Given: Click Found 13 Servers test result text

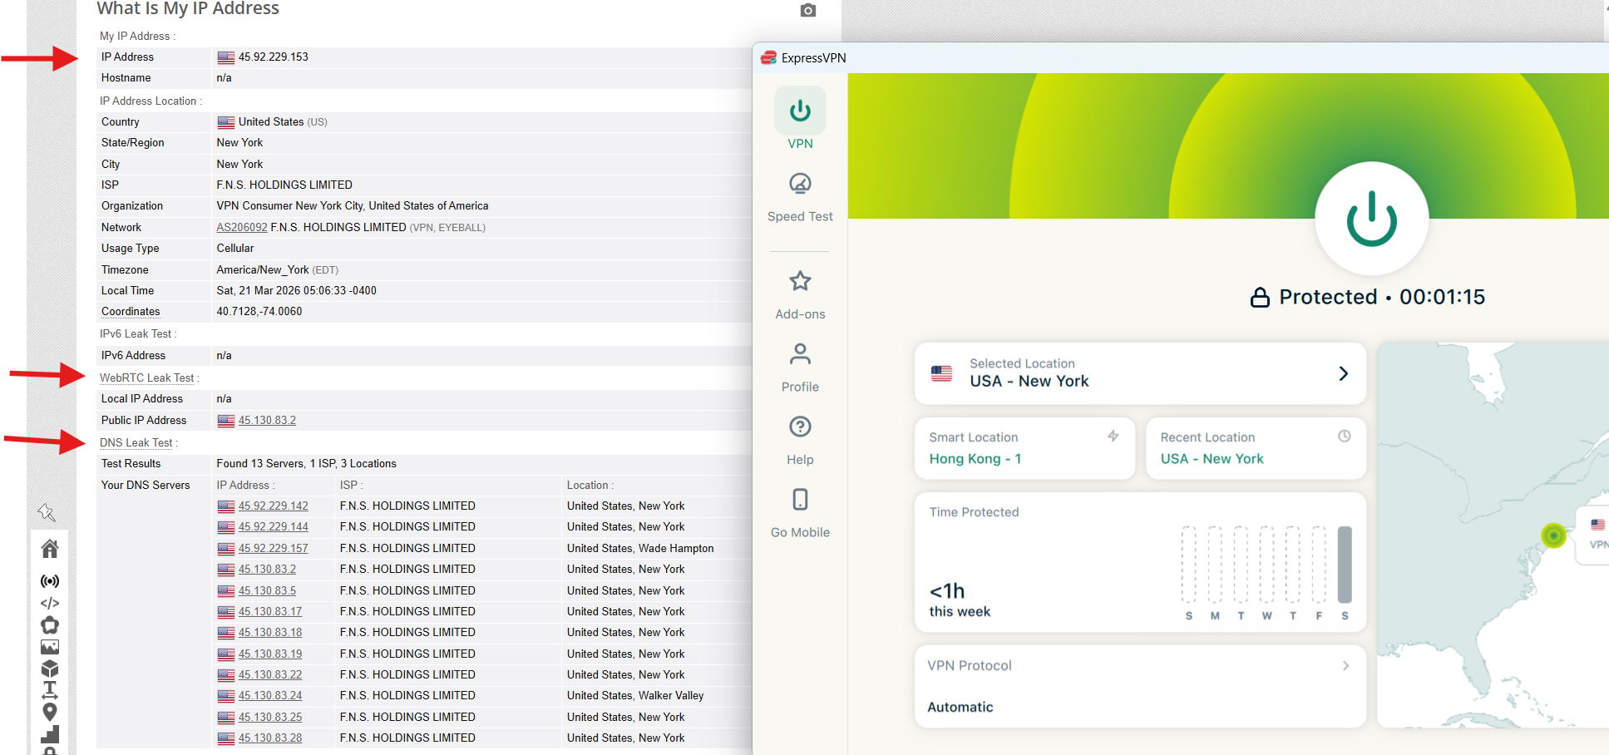Looking at the screenshot, I should tap(306, 463).
